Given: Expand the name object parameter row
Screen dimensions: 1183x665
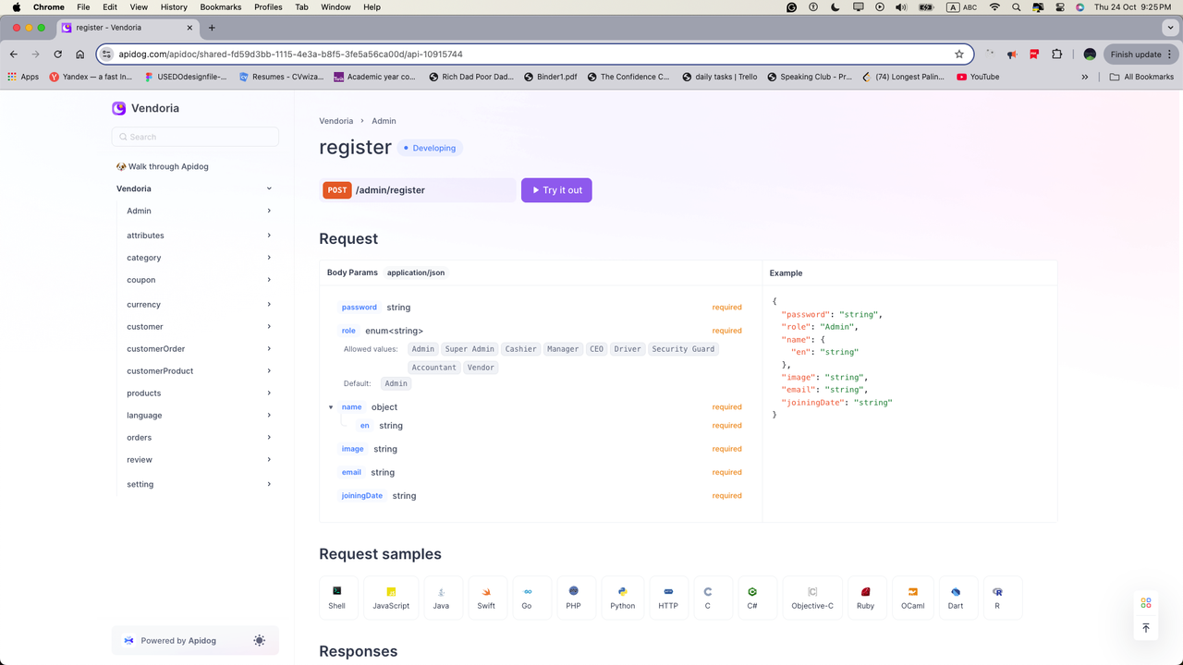Looking at the screenshot, I should [x=331, y=406].
